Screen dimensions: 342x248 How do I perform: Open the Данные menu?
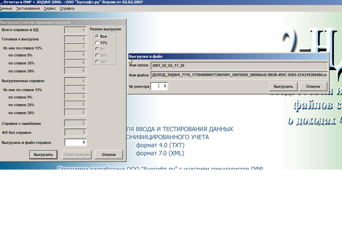pyautogui.click(x=6, y=8)
